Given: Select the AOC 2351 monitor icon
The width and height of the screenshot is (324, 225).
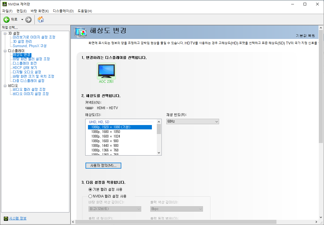Looking at the screenshot, I should (x=107, y=71).
